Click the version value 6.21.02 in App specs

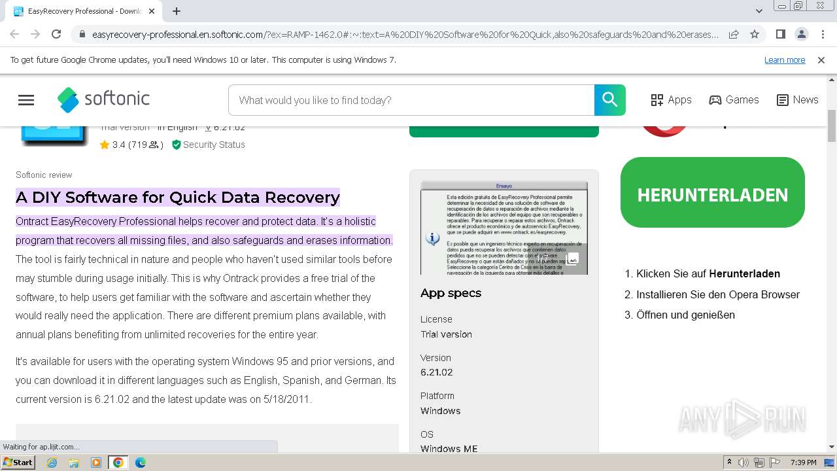coord(436,372)
